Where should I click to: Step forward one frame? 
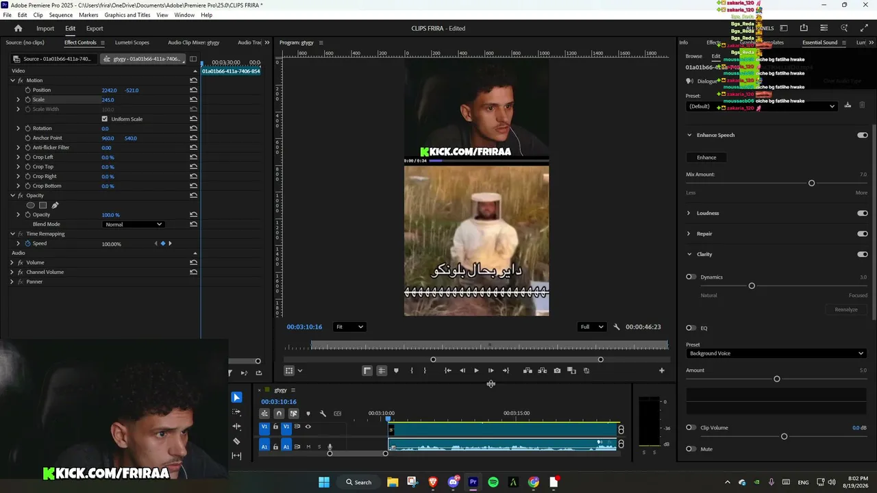pyautogui.click(x=491, y=370)
